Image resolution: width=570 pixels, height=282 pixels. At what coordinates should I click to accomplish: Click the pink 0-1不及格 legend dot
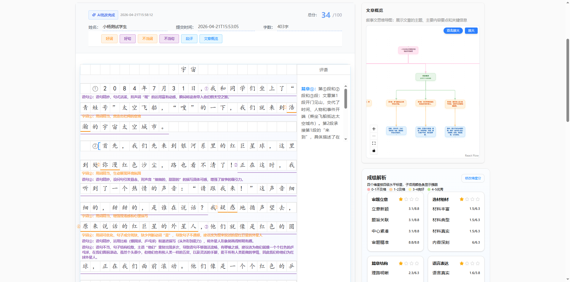click(x=369, y=189)
